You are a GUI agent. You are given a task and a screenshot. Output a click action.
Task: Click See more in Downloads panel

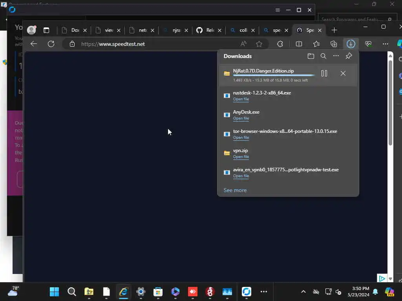click(235, 190)
